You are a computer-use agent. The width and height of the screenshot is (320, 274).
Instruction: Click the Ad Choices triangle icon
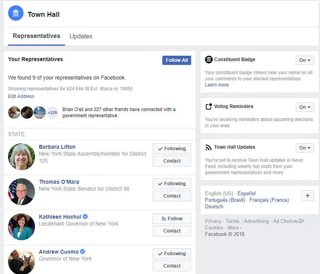[302, 221]
